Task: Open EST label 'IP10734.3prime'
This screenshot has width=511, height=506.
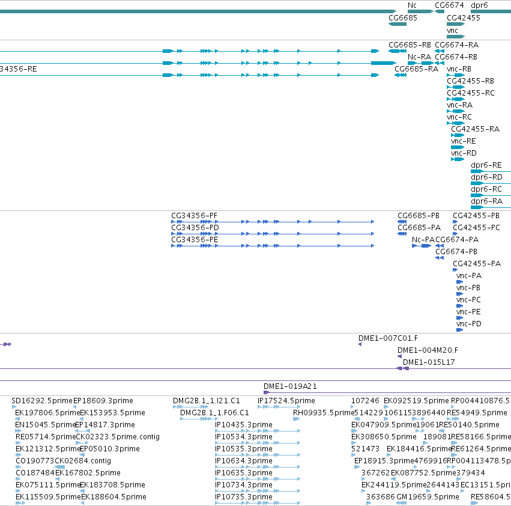Action: [x=244, y=485]
